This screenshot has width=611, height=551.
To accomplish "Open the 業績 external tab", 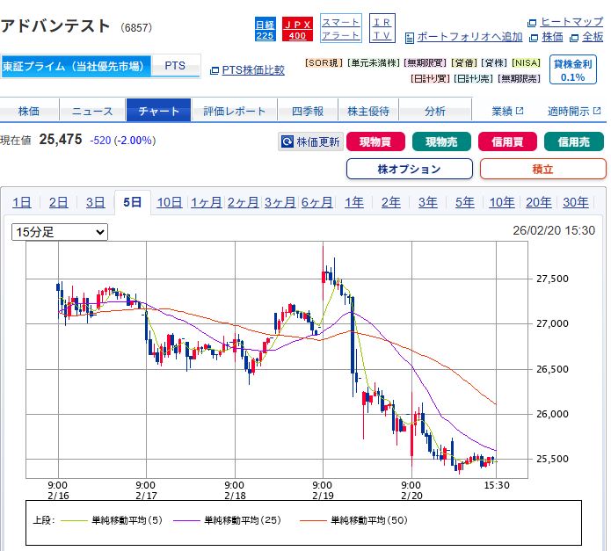I will click(507, 111).
